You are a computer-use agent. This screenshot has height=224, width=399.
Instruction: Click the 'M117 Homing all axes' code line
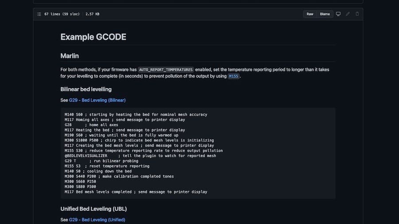(125, 120)
